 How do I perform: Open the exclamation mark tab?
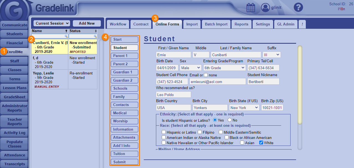[x=302, y=24]
